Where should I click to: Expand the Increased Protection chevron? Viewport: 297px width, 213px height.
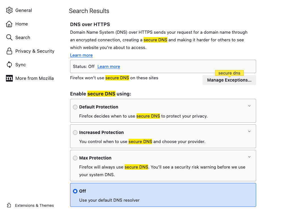tap(249, 131)
